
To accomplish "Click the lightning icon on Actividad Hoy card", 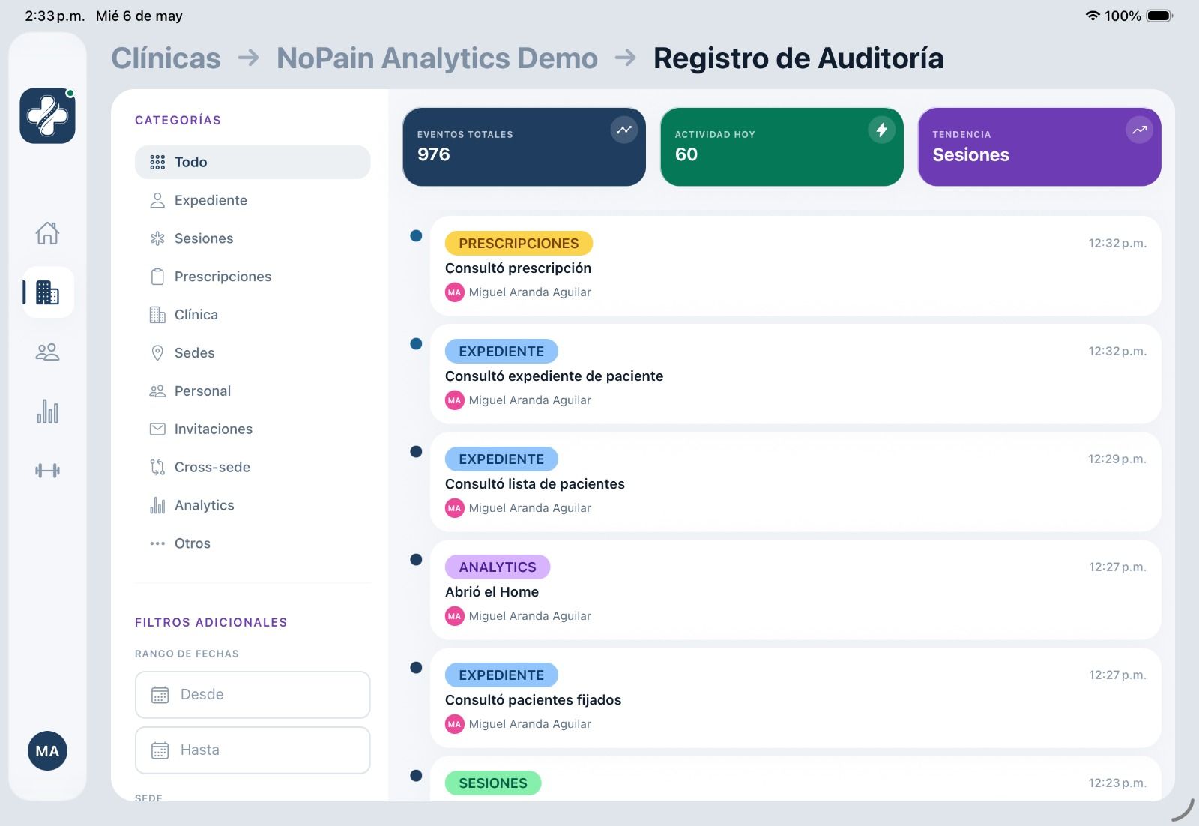I will 882,130.
